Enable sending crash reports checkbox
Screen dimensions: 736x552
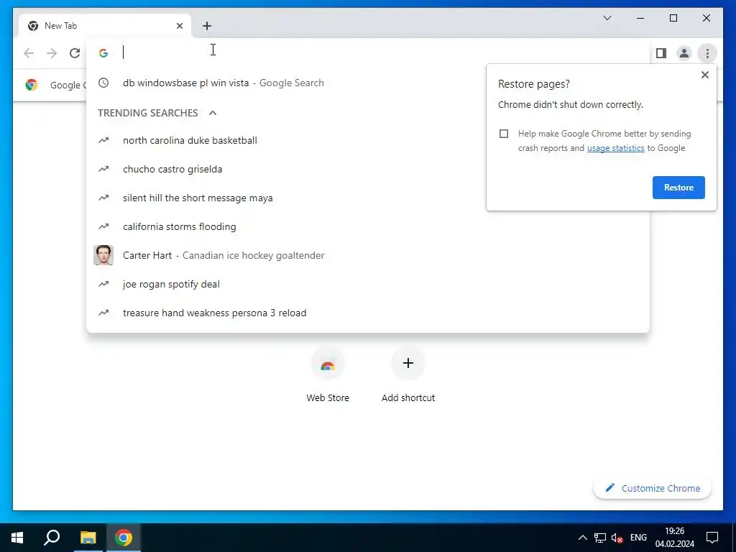click(504, 134)
